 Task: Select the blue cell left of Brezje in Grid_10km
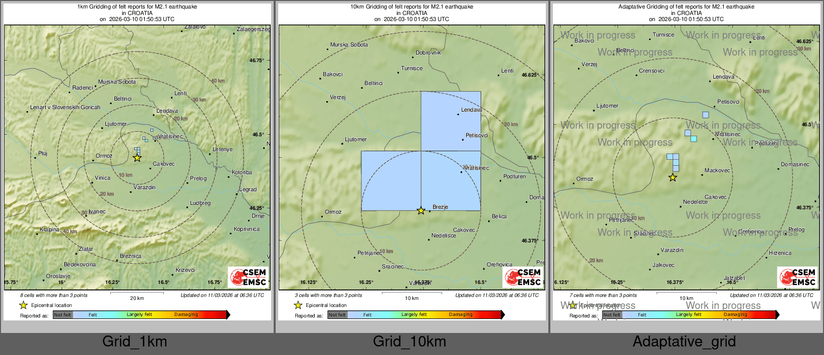(x=391, y=181)
